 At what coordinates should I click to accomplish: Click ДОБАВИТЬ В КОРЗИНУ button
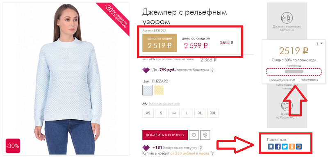click(x=165, y=135)
